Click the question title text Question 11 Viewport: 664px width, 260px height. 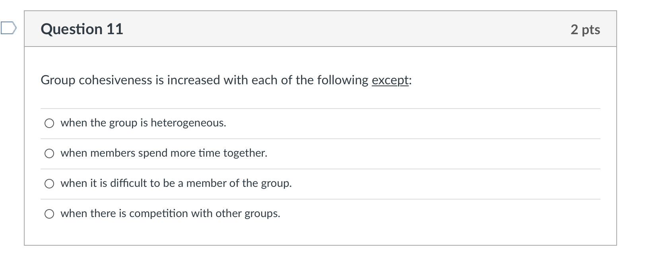pyautogui.click(x=82, y=29)
